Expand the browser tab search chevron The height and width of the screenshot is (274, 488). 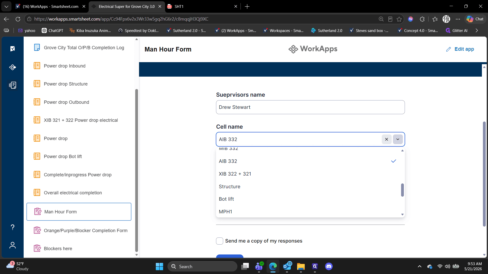pyautogui.click(x=6, y=6)
